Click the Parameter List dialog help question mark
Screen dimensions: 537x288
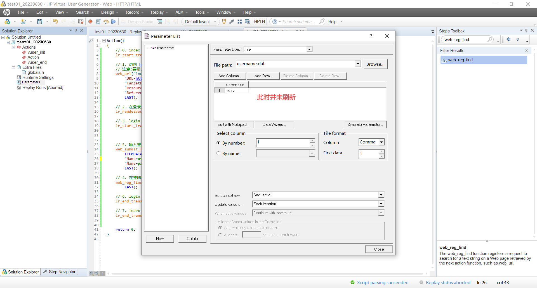pyautogui.click(x=371, y=36)
